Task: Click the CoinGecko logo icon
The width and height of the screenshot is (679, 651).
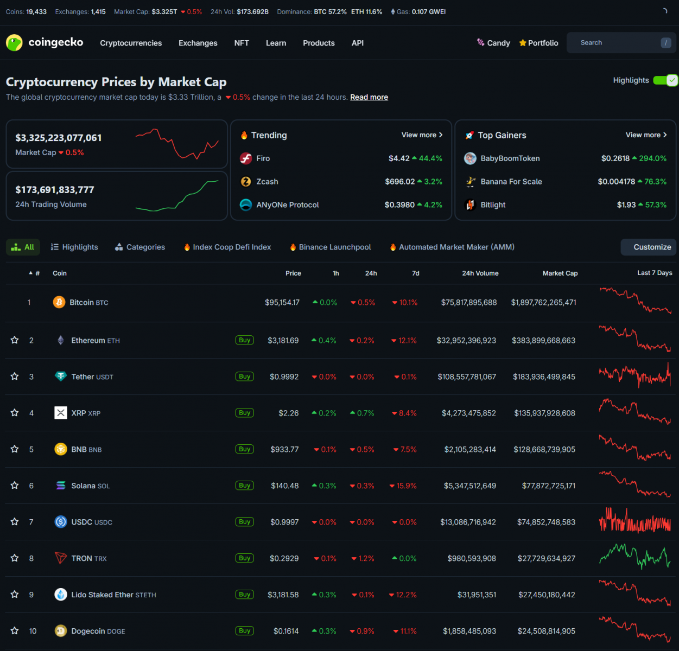Action: coord(14,43)
